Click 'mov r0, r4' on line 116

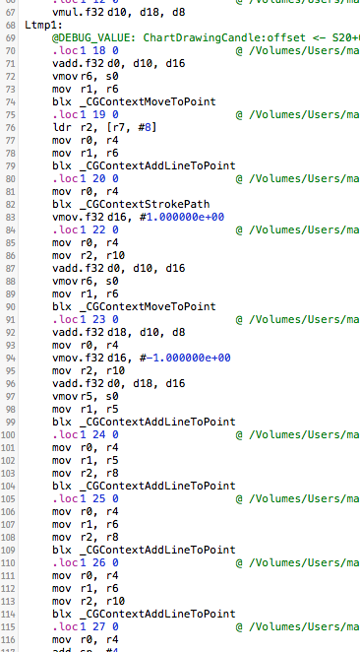86,640
